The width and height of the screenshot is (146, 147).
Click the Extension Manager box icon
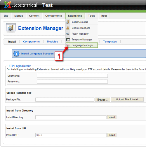tap(11, 28)
